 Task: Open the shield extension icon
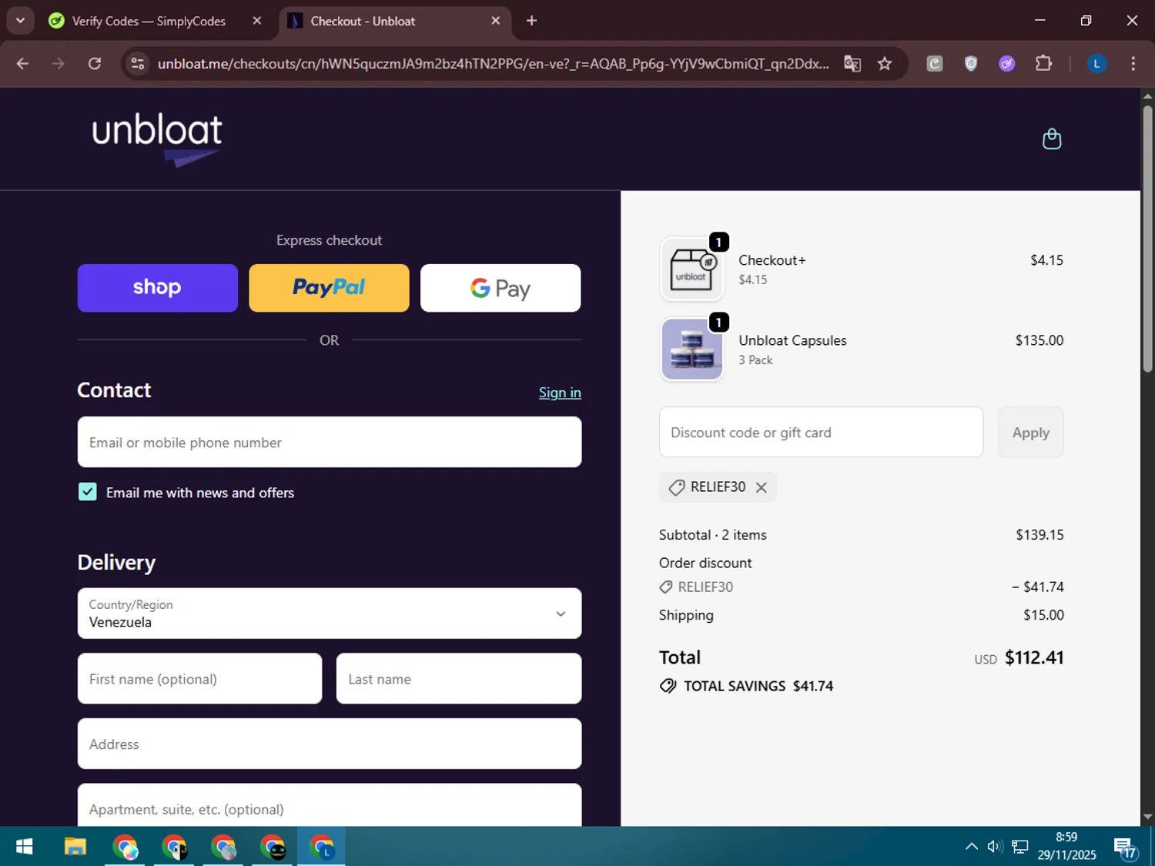[971, 63]
